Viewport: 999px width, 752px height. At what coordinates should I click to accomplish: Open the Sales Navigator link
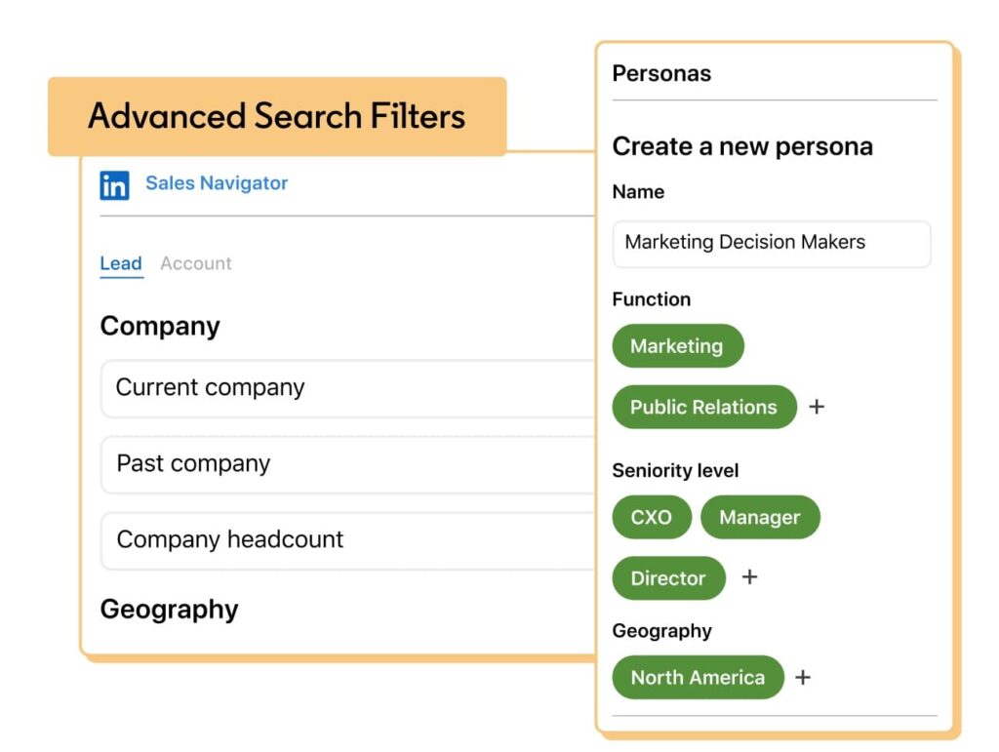click(x=216, y=183)
